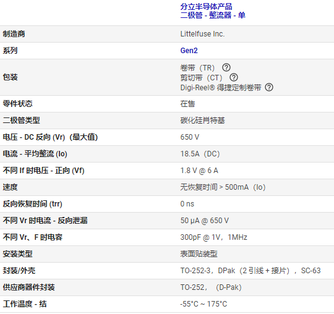Select the Littelfuse Inc. manufacturer value
The width and height of the screenshot is (334, 314).
coord(202,34)
